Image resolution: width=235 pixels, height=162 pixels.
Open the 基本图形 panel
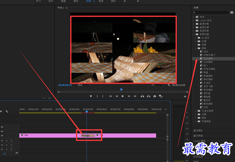(x=198, y=130)
